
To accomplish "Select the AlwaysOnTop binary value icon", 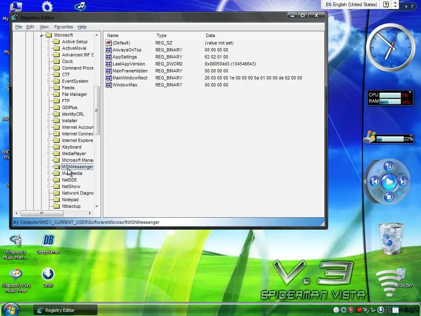I will [109, 50].
